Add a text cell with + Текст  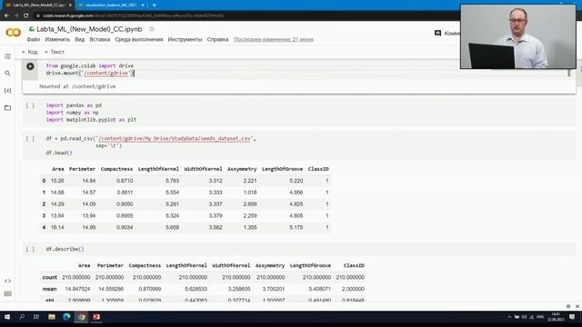pos(55,52)
